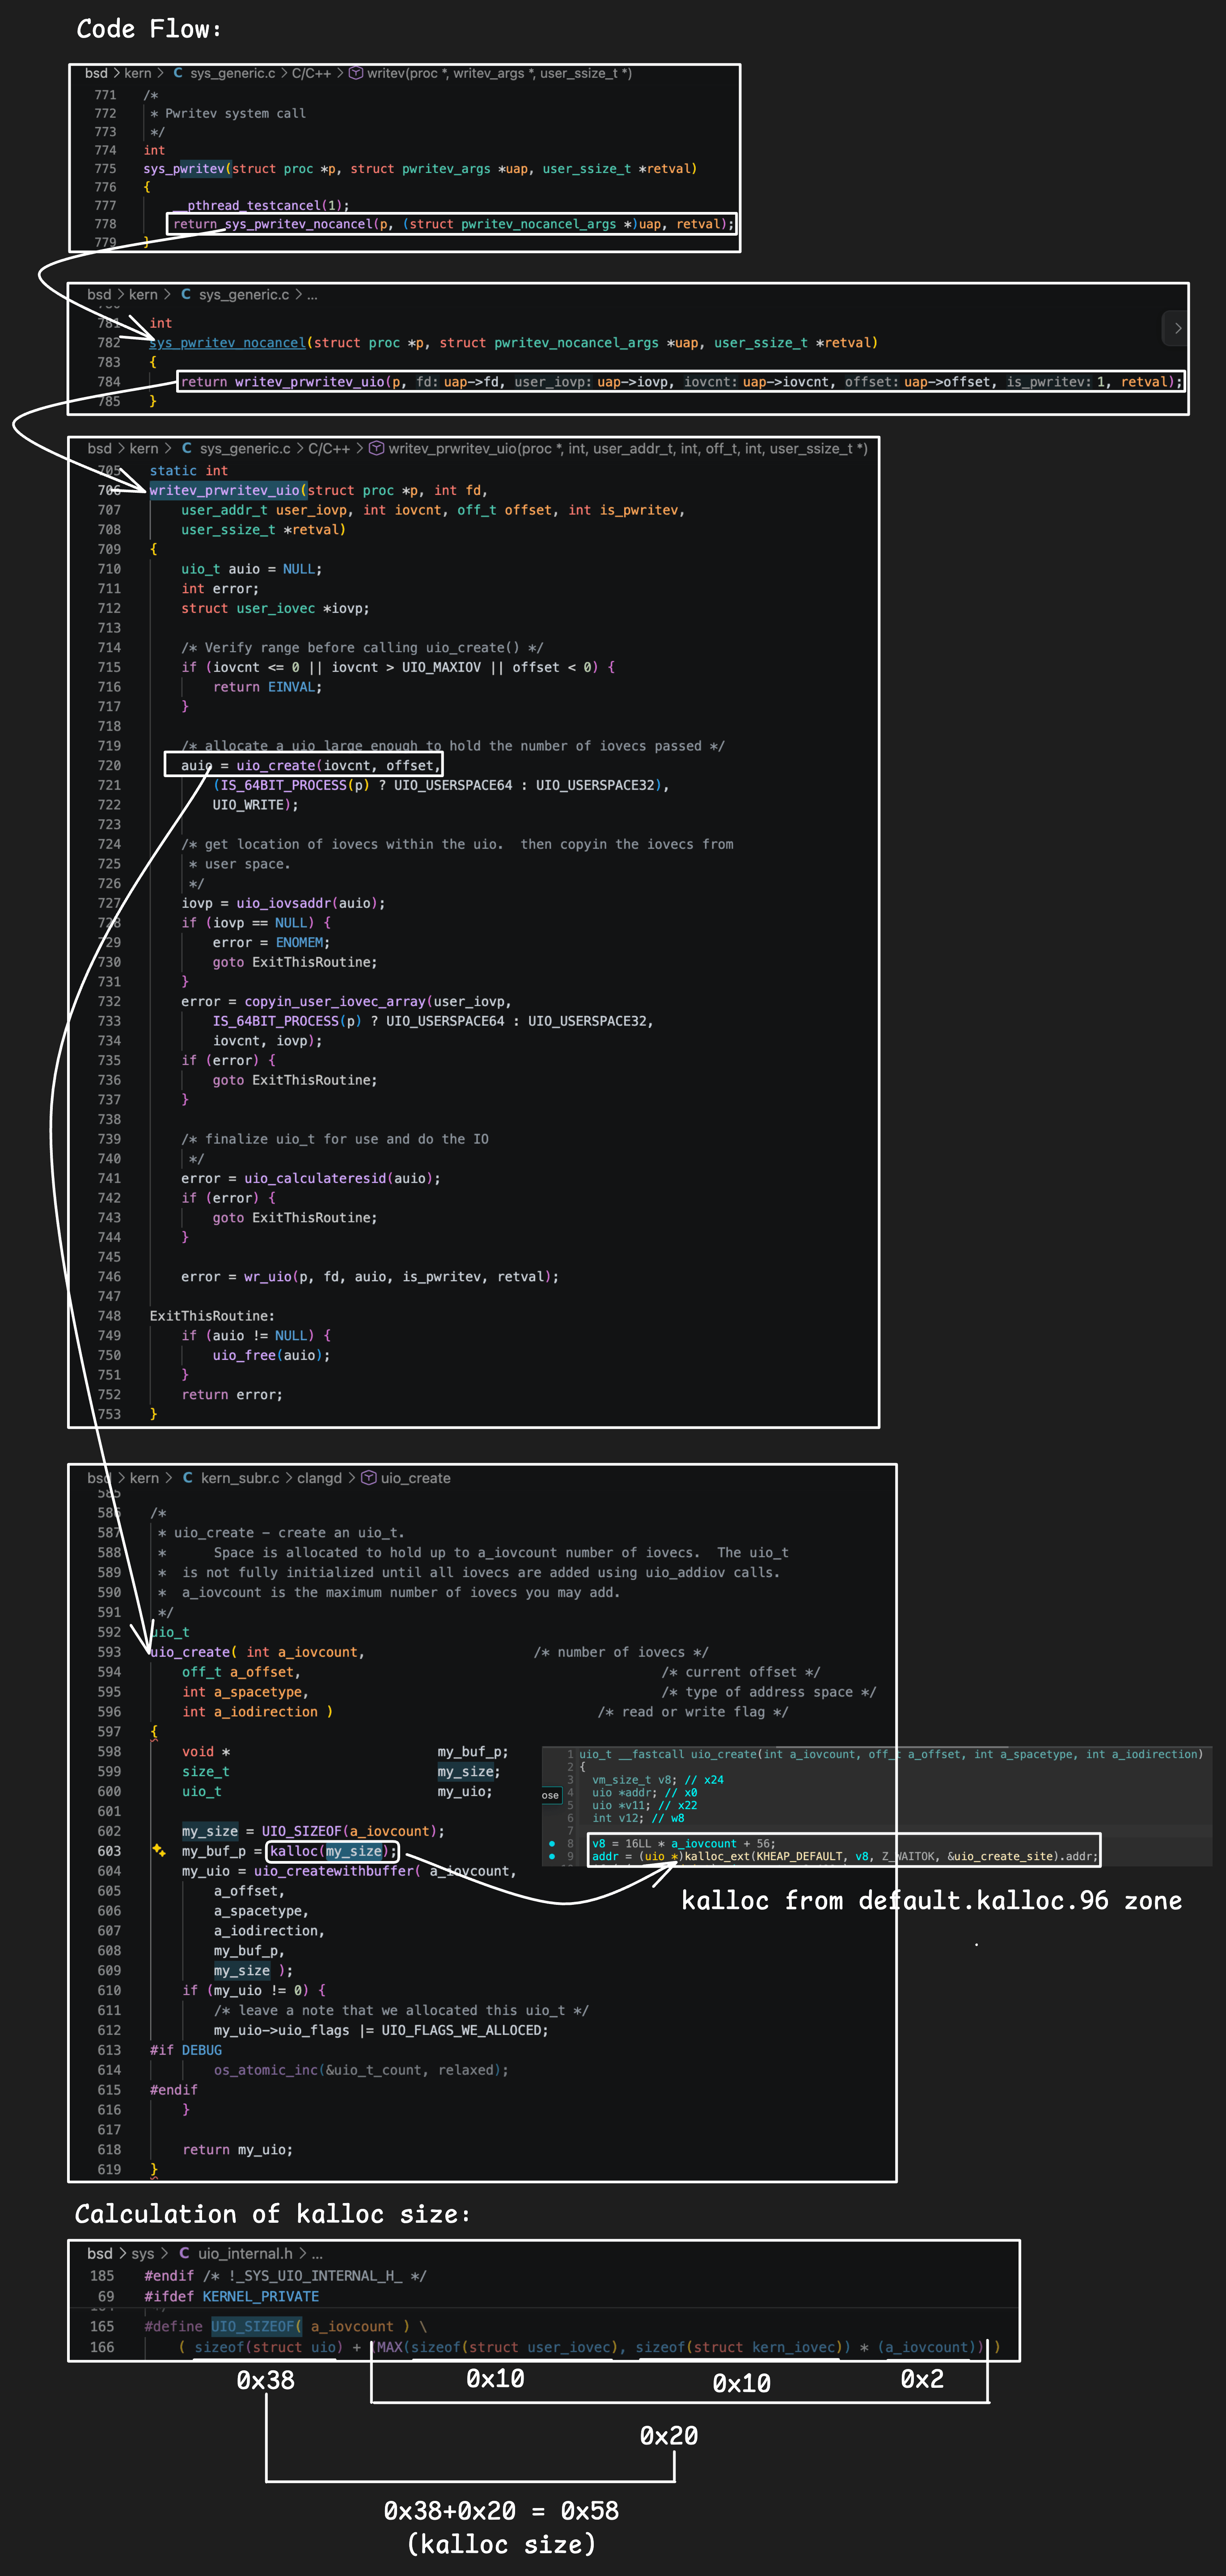The height and width of the screenshot is (2576, 1226).
Task: Click EINVAL on line 716
Action: click(x=291, y=687)
